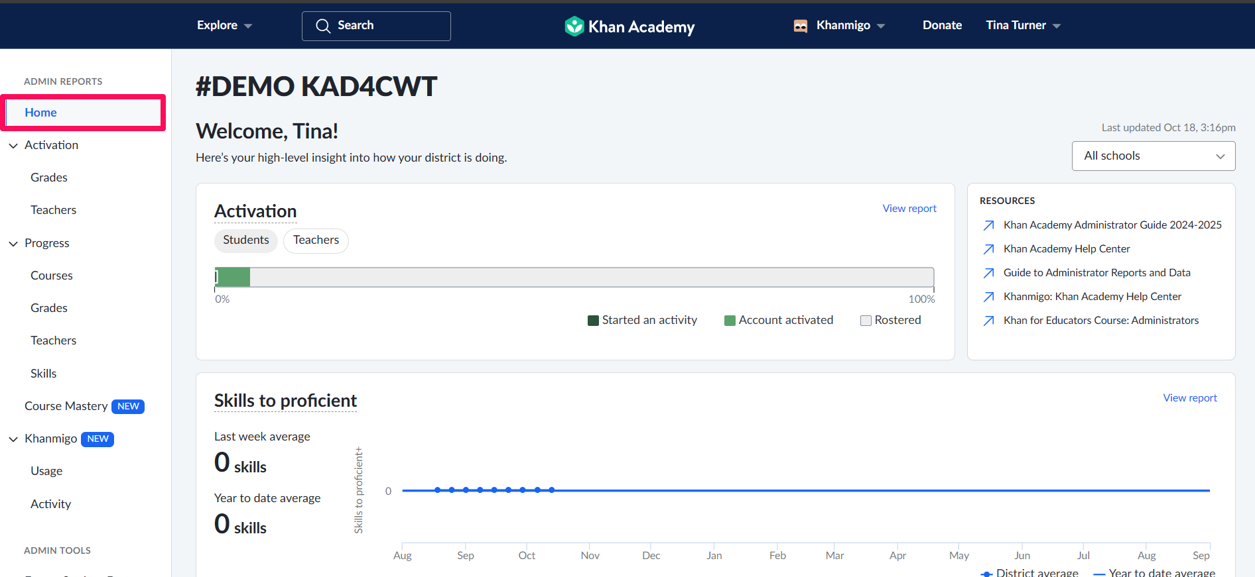1255x577 pixels.
Task: Open the Explore dropdown menu
Action: click(224, 25)
